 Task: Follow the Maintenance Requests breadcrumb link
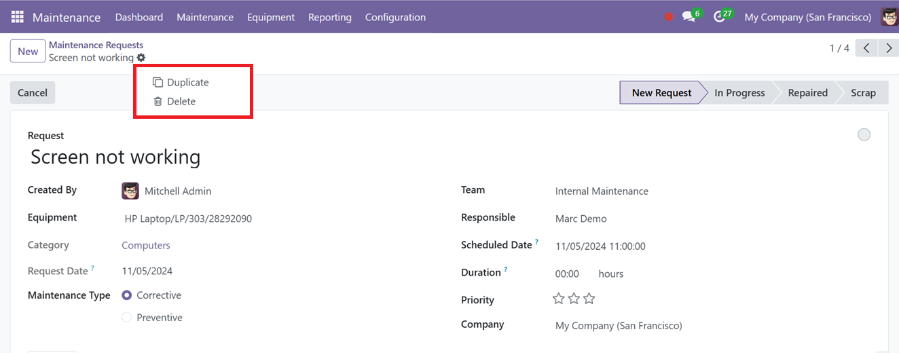pyautogui.click(x=96, y=45)
